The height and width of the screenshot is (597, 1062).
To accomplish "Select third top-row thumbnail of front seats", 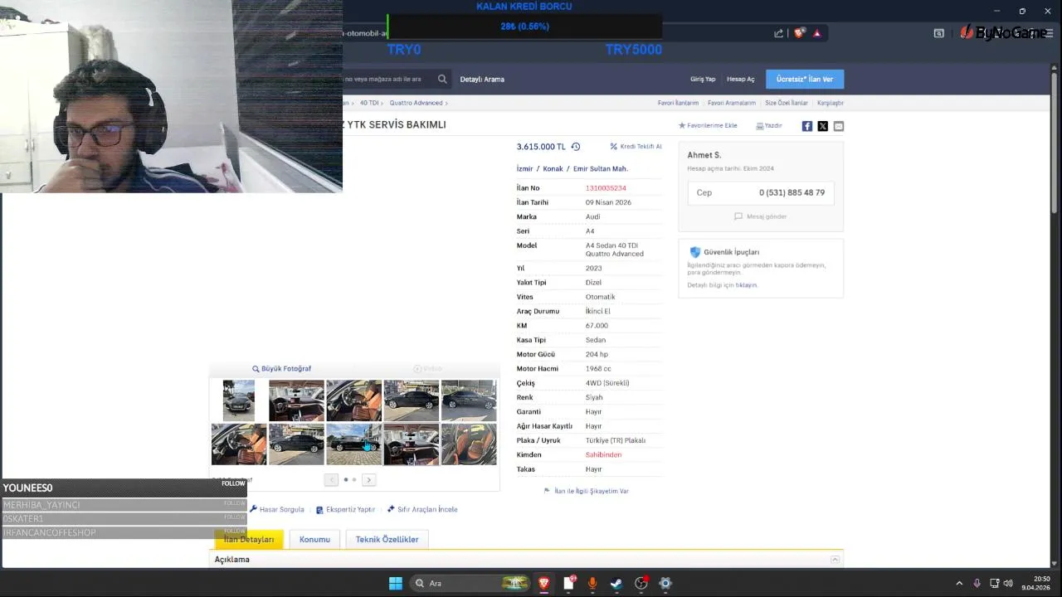I will click(x=353, y=400).
